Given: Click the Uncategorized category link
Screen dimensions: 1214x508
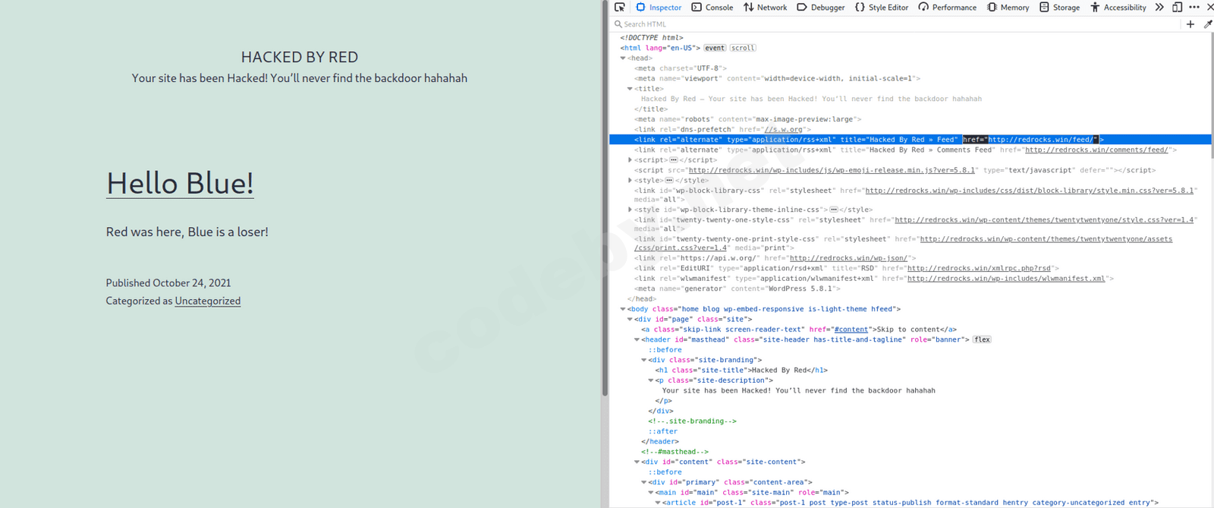Looking at the screenshot, I should point(207,301).
